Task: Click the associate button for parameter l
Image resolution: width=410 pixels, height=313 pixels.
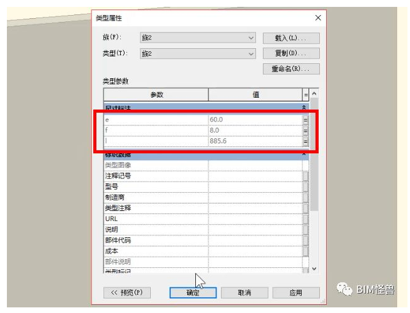Action: click(x=305, y=141)
